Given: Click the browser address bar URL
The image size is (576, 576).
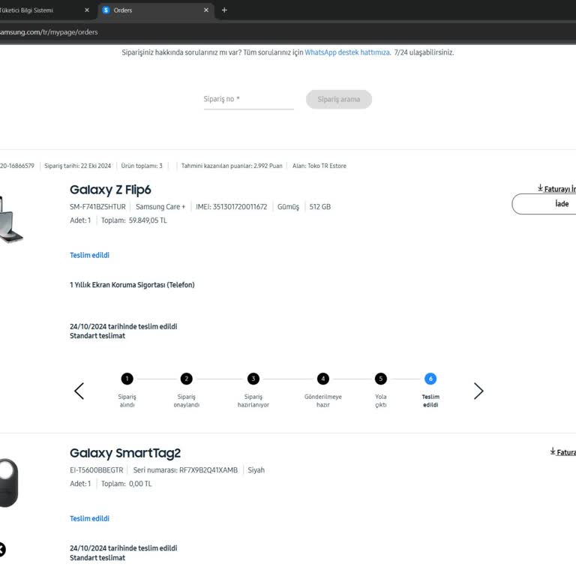Looking at the screenshot, I should 49,32.
